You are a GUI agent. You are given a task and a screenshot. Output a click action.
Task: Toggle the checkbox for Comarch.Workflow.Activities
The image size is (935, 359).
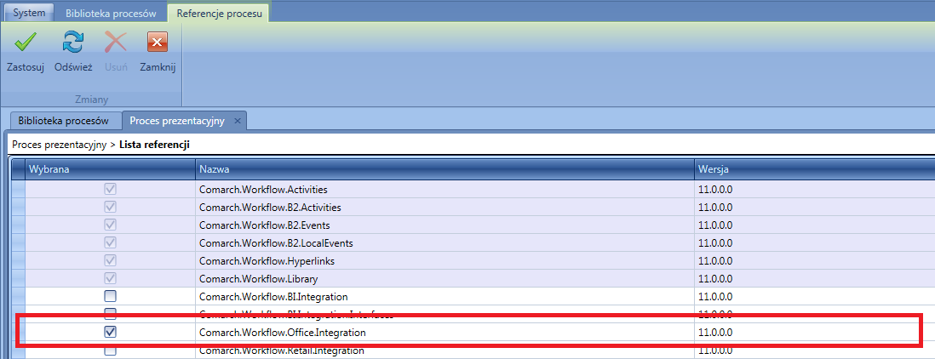click(x=111, y=190)
